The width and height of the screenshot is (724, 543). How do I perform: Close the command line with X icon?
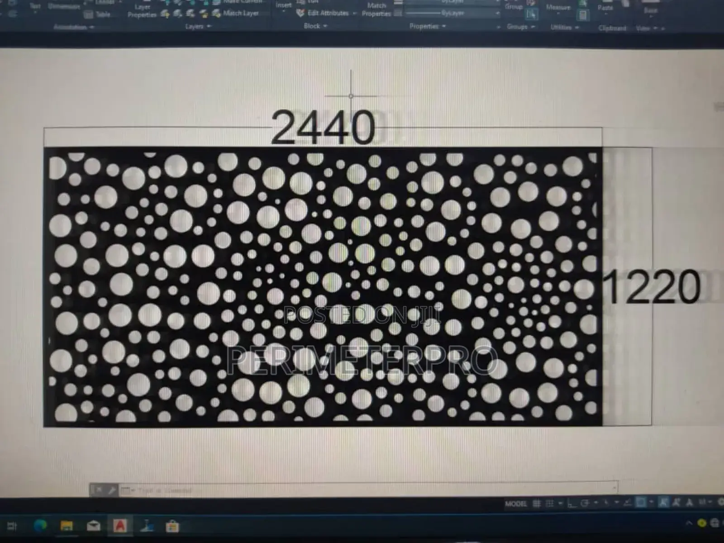[98, 490]
